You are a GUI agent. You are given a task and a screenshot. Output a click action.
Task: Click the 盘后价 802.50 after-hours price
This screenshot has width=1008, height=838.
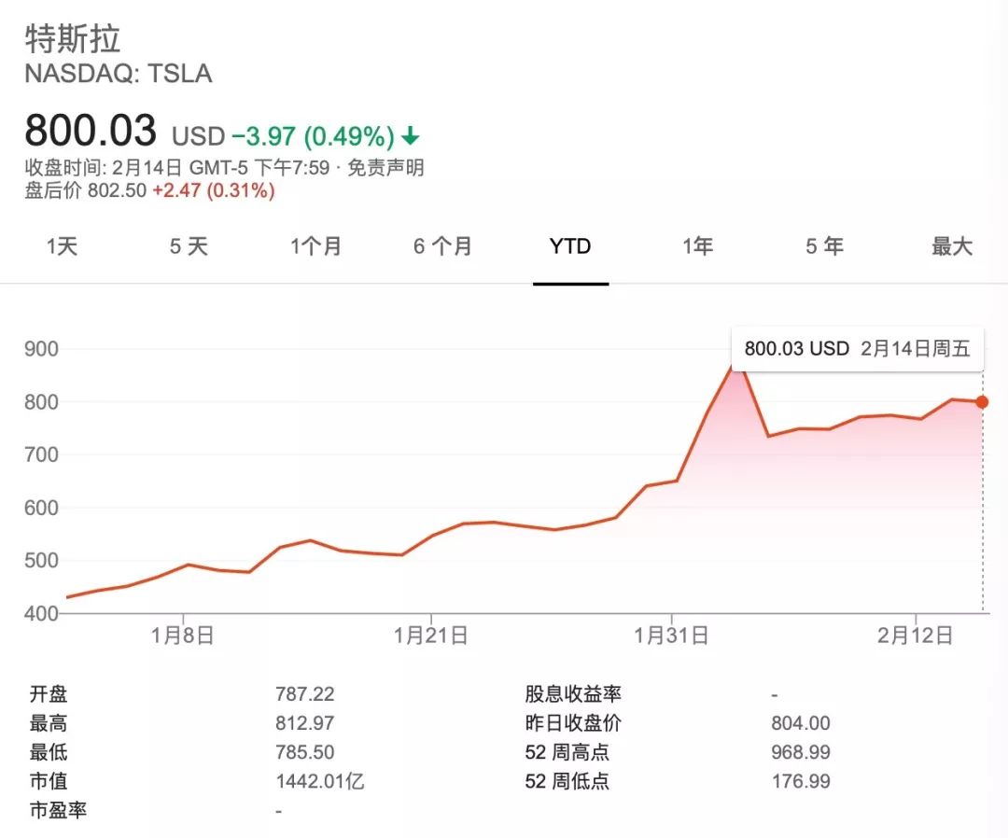(117, 190)
